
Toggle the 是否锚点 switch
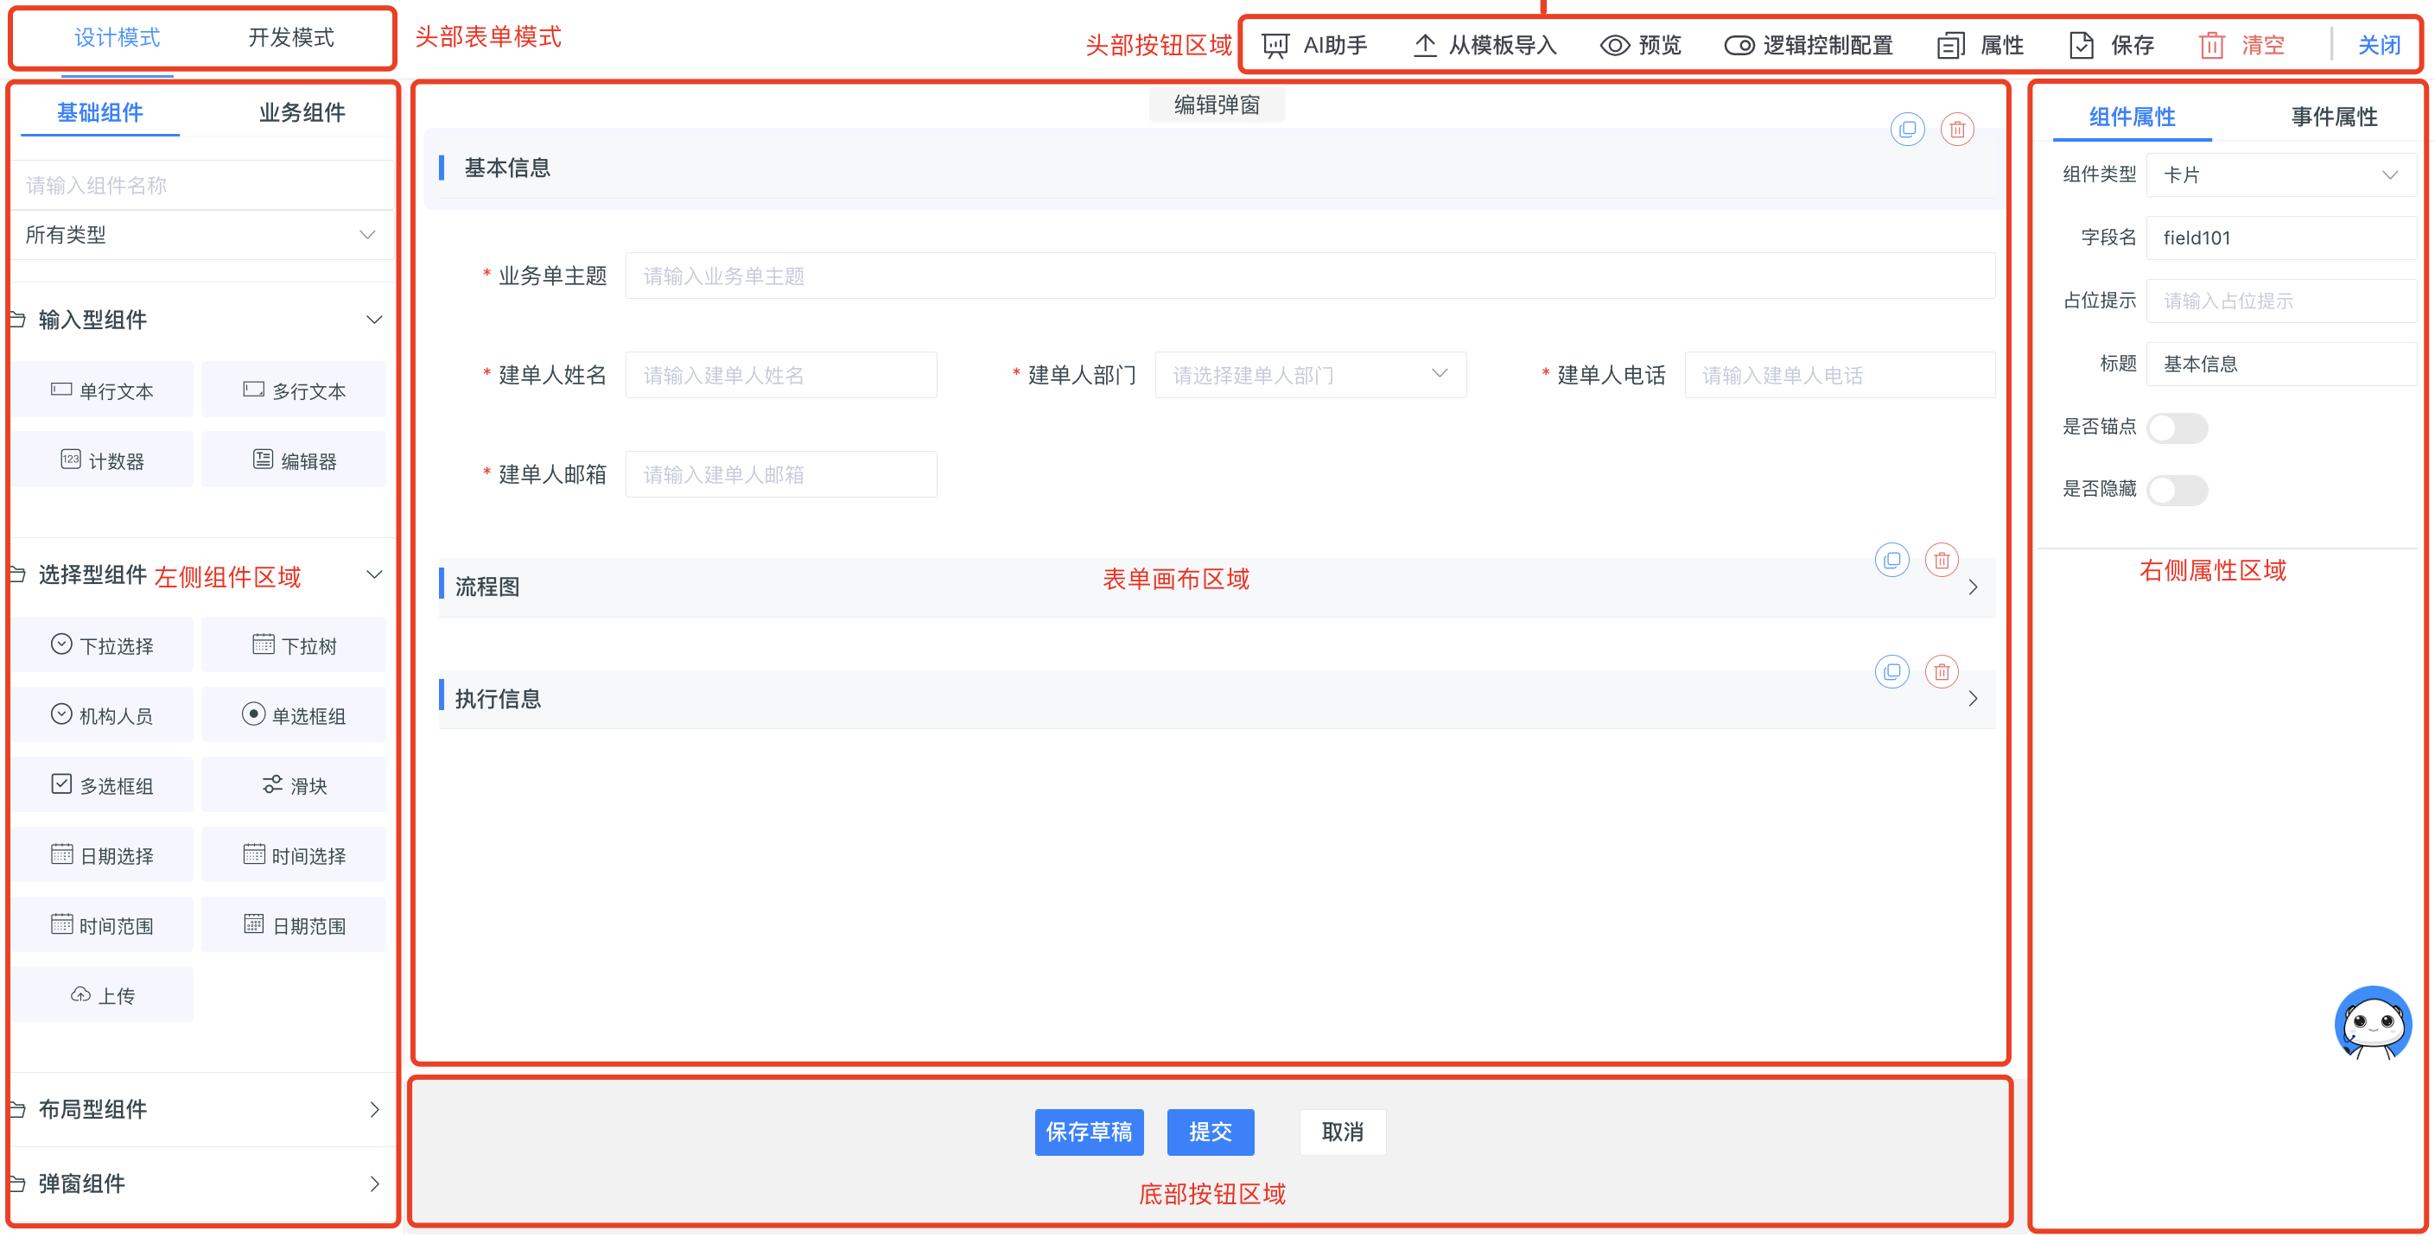pos(2177,428)
